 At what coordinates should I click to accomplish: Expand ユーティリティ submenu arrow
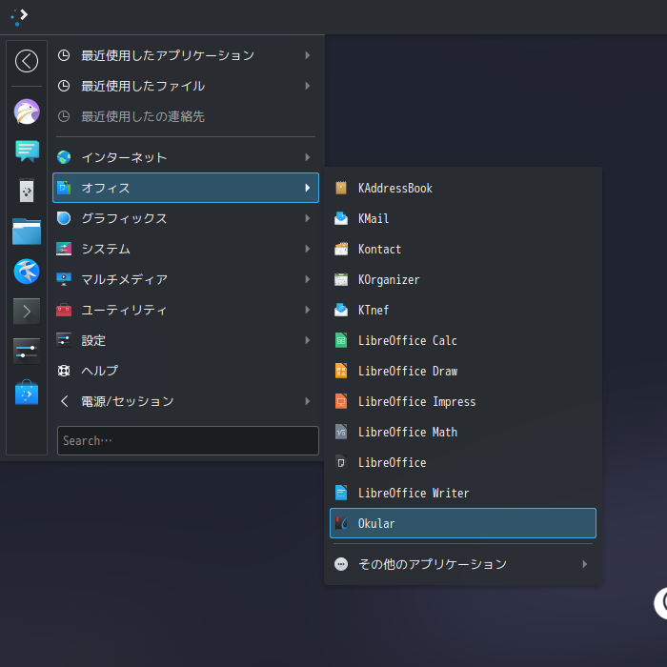click(x=308, y=310)
